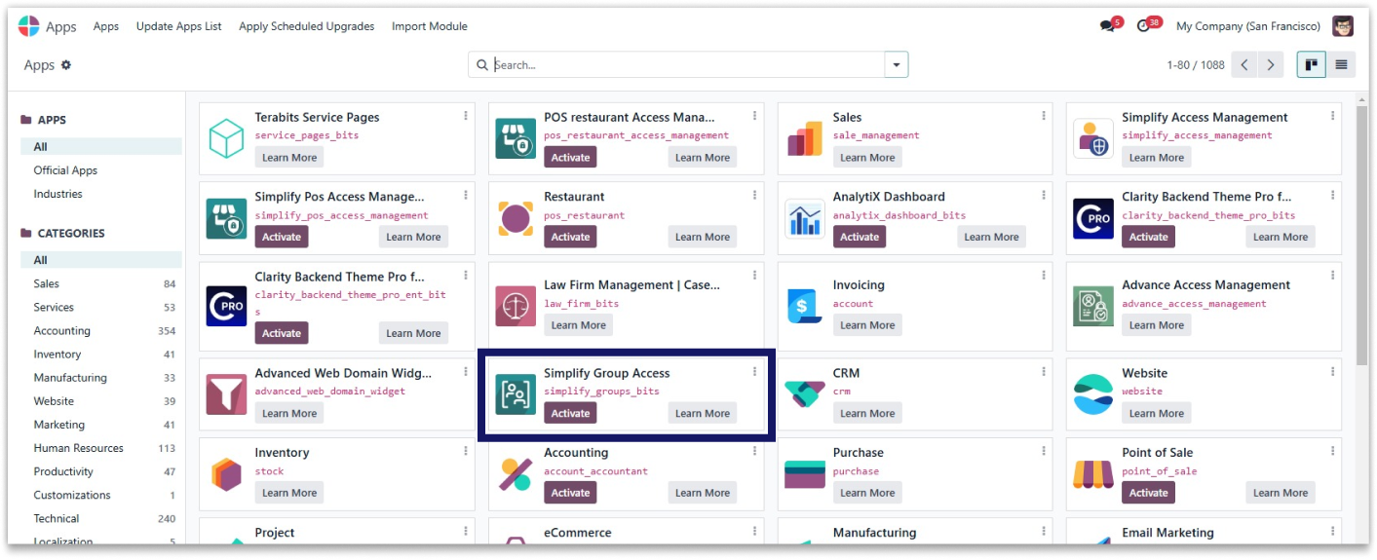Viewport: 1377px width, 560px height.
Task: Click the vertical scrollbar of apps list
Action: [1361, 234]
